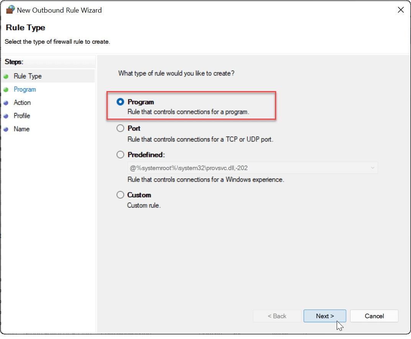Click the blue bullet beside Name step
This screenshot has height=339, width=411.
(6, 129)
